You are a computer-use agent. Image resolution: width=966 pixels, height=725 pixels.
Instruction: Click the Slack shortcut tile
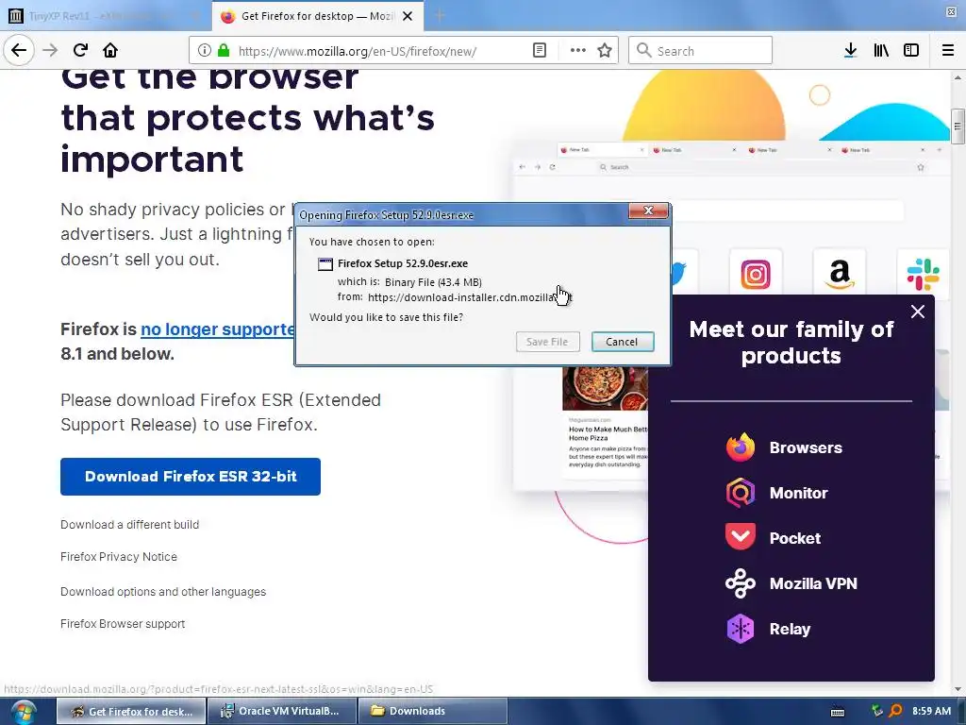point(924,274)
